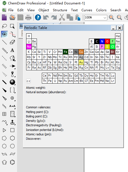Viewport: 128px width, 172px height.
Task: Expand the 100% zoom dropdown
Action: pyautogui.click(x=105, y=18)
